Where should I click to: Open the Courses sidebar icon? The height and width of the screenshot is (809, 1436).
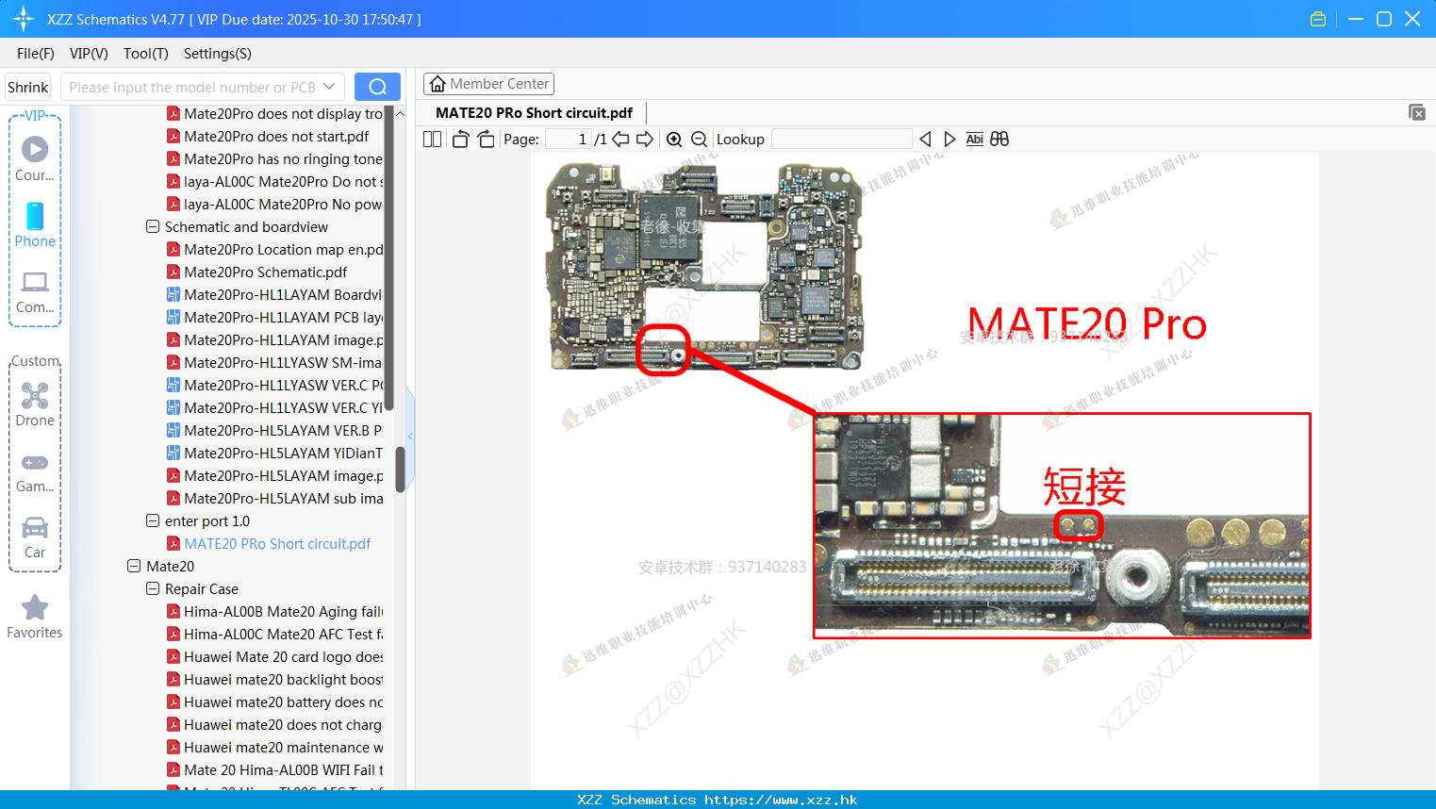(x=35, y=159)
